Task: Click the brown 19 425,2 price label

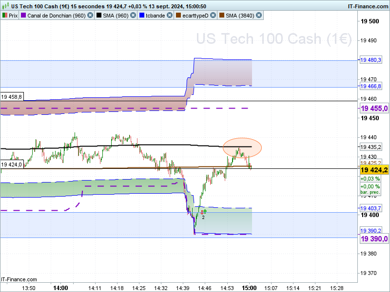Action: [370, 163]
